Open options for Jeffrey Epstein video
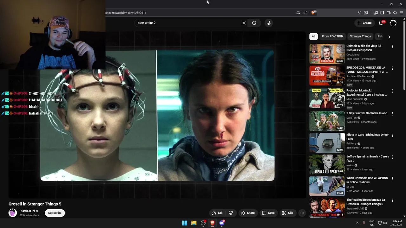 [x=393, y=157]
